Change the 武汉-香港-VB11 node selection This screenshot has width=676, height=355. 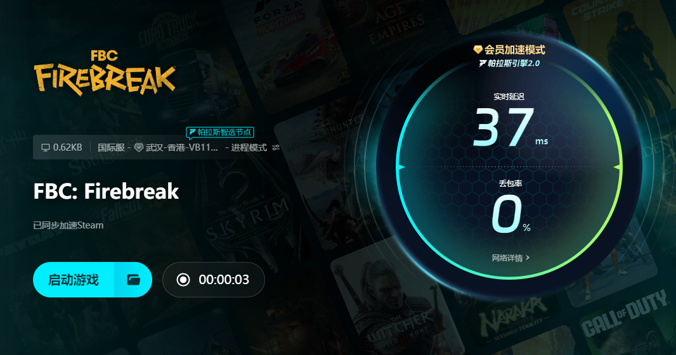click(181, 147)
